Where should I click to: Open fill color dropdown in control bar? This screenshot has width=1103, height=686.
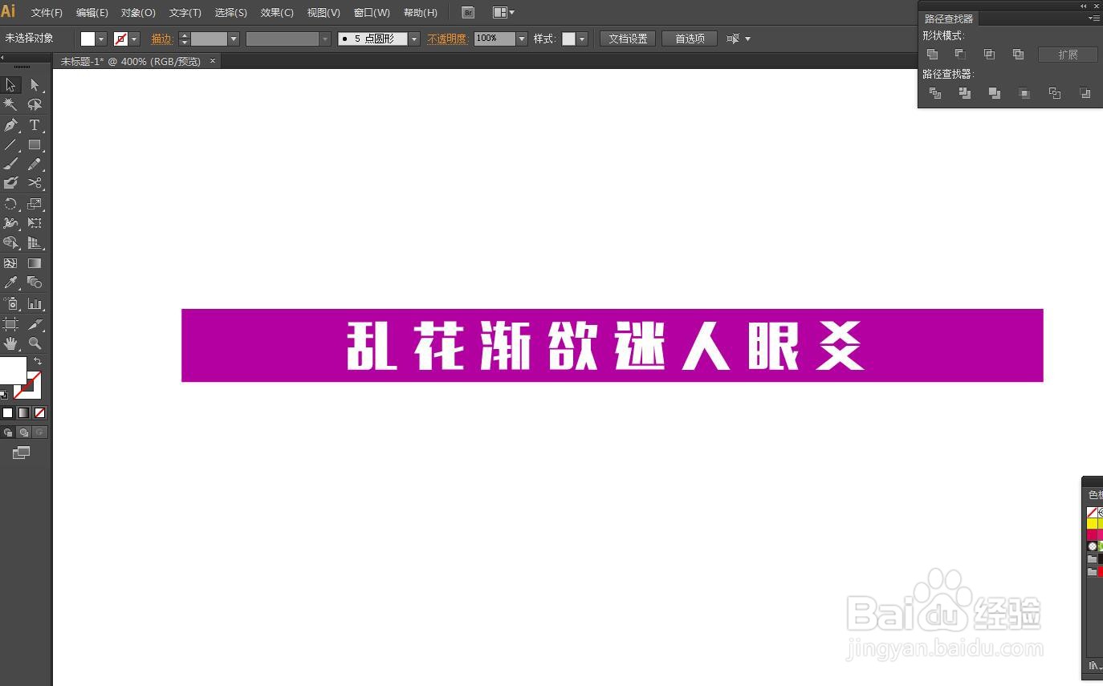pyautogui.click(x=102, y=39)
